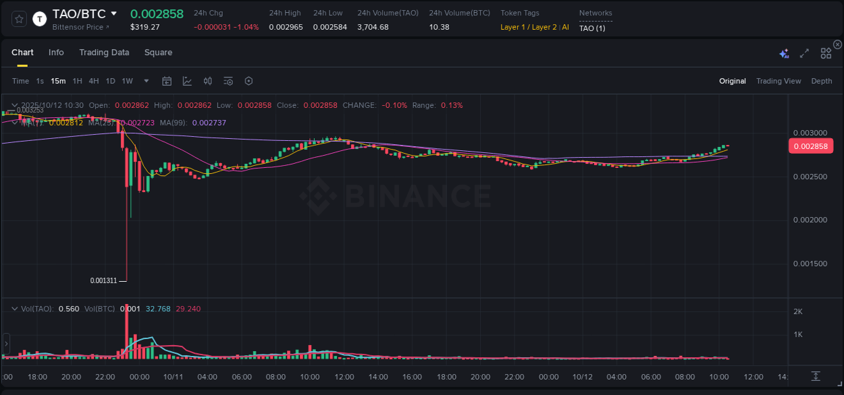Select the 1W timeframe
The image size is (844, 395).
[x=127, y=81]
